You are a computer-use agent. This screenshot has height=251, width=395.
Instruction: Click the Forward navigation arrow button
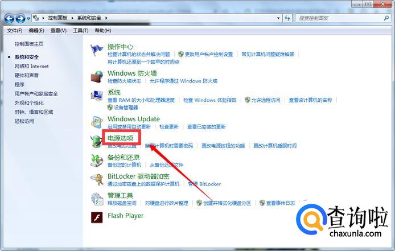point(20,18)
